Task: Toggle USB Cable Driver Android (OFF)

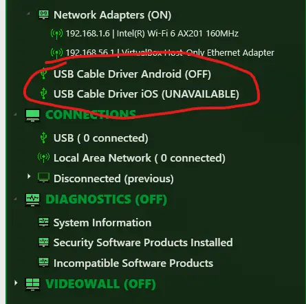Action: tap(132, 74)
